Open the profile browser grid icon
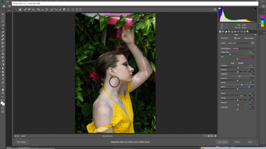Viewport: 266px width, 149px height. click(x=252, y=43)
